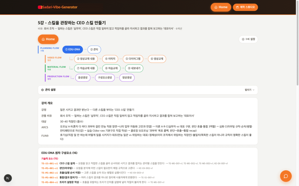This screenshot has height=186, width=299.
Task: Click the 대상 value 30-40 직장인 (중수)
Action: coord(72,121)
